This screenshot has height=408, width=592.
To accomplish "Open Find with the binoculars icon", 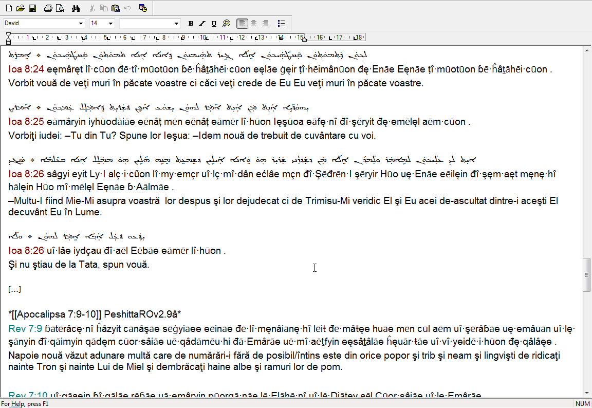I will [x=76, y=8].
